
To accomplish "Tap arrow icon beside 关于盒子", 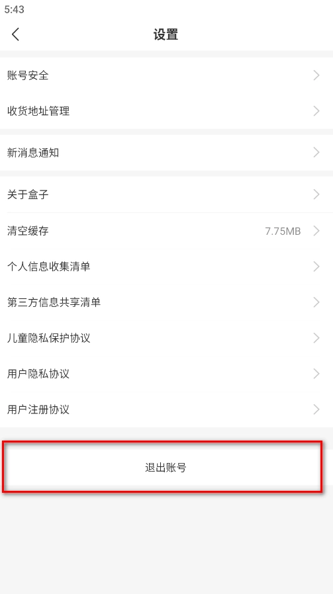I will [x=316, y=194].
